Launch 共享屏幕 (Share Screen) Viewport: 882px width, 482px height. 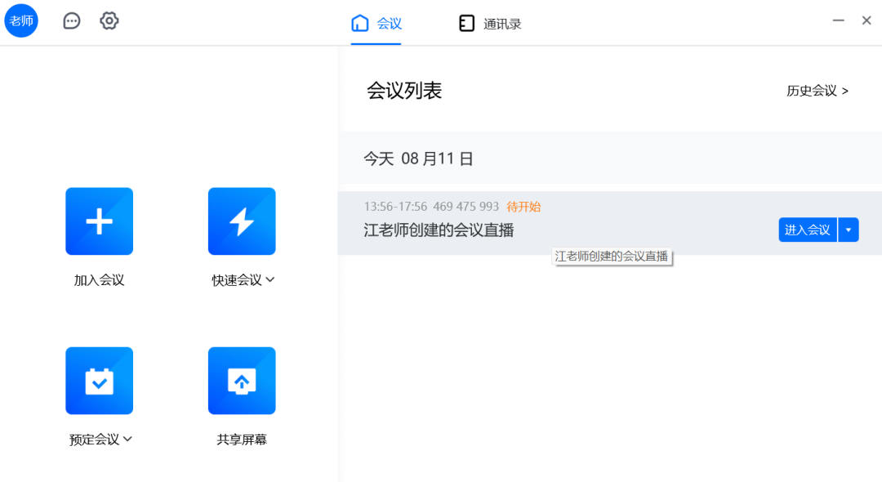(x=242, y=381)
